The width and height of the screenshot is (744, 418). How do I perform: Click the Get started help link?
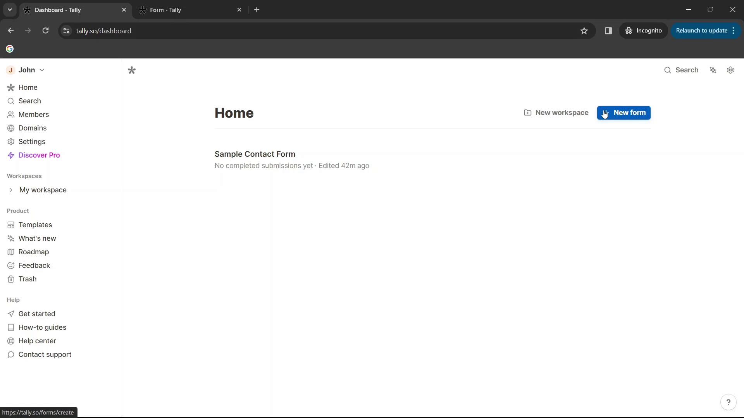pos(37,313)
